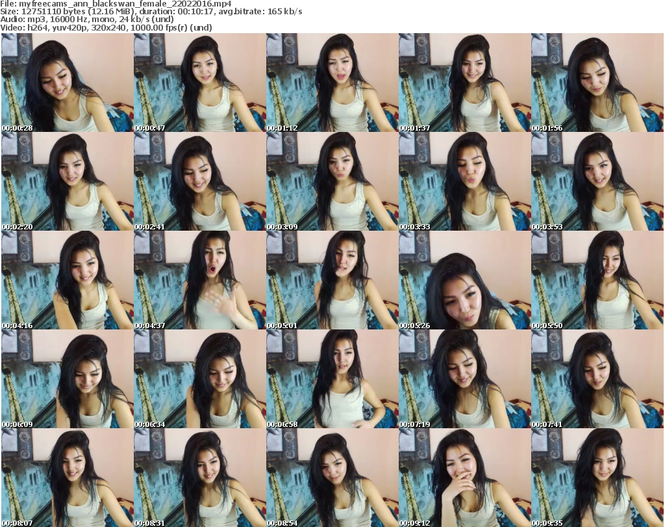
Task: Click the Audio mp3 info line
Action: pos(87,19)
